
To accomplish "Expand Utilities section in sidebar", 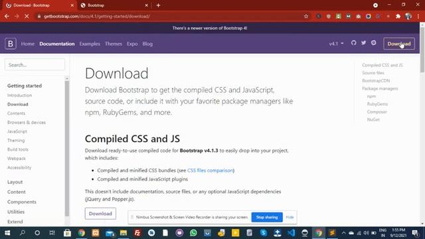I will pyautogui.click(x=16, y=212).
